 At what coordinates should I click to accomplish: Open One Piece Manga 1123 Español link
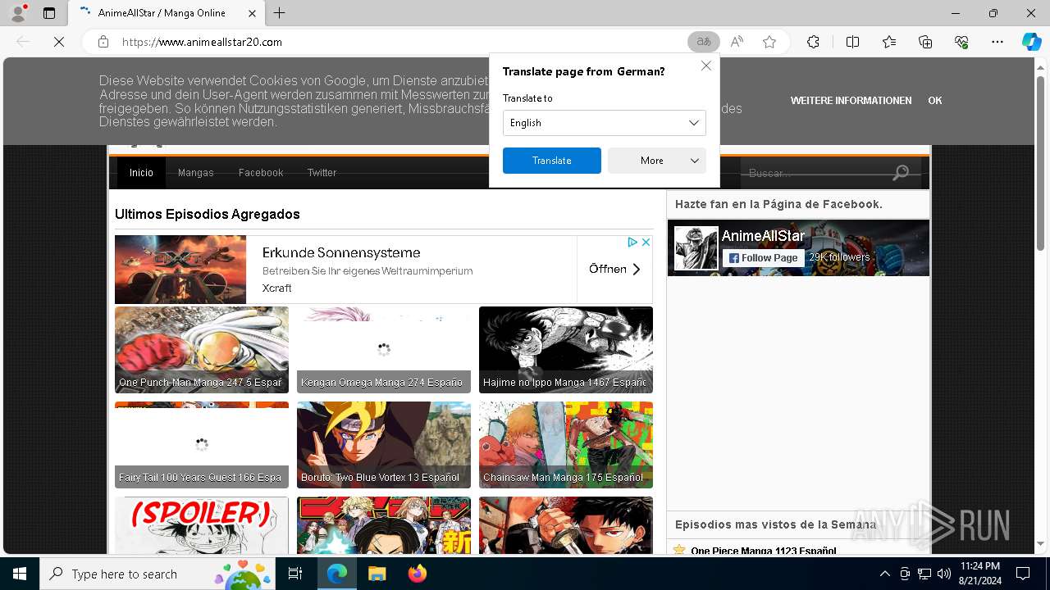coord(764,551)
